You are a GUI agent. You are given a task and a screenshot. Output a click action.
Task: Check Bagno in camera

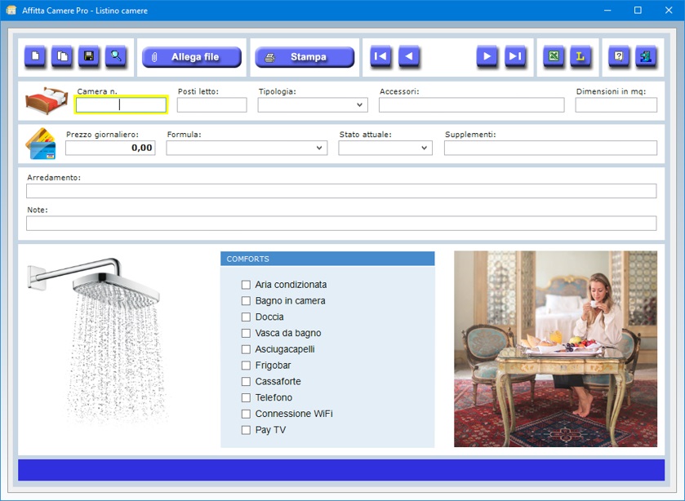pyautogui.click(x=246, y=301)
